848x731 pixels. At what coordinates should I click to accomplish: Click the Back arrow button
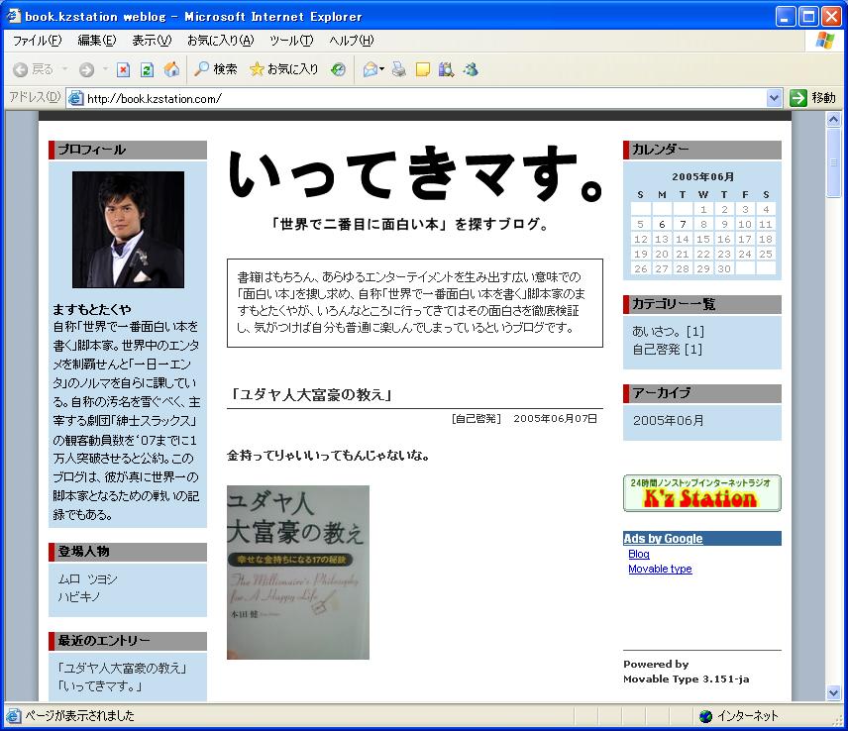click(x=21, y=69)
